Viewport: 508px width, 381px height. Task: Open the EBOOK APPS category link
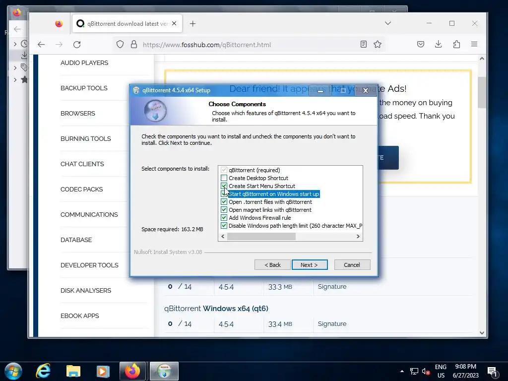coord(80,316)
